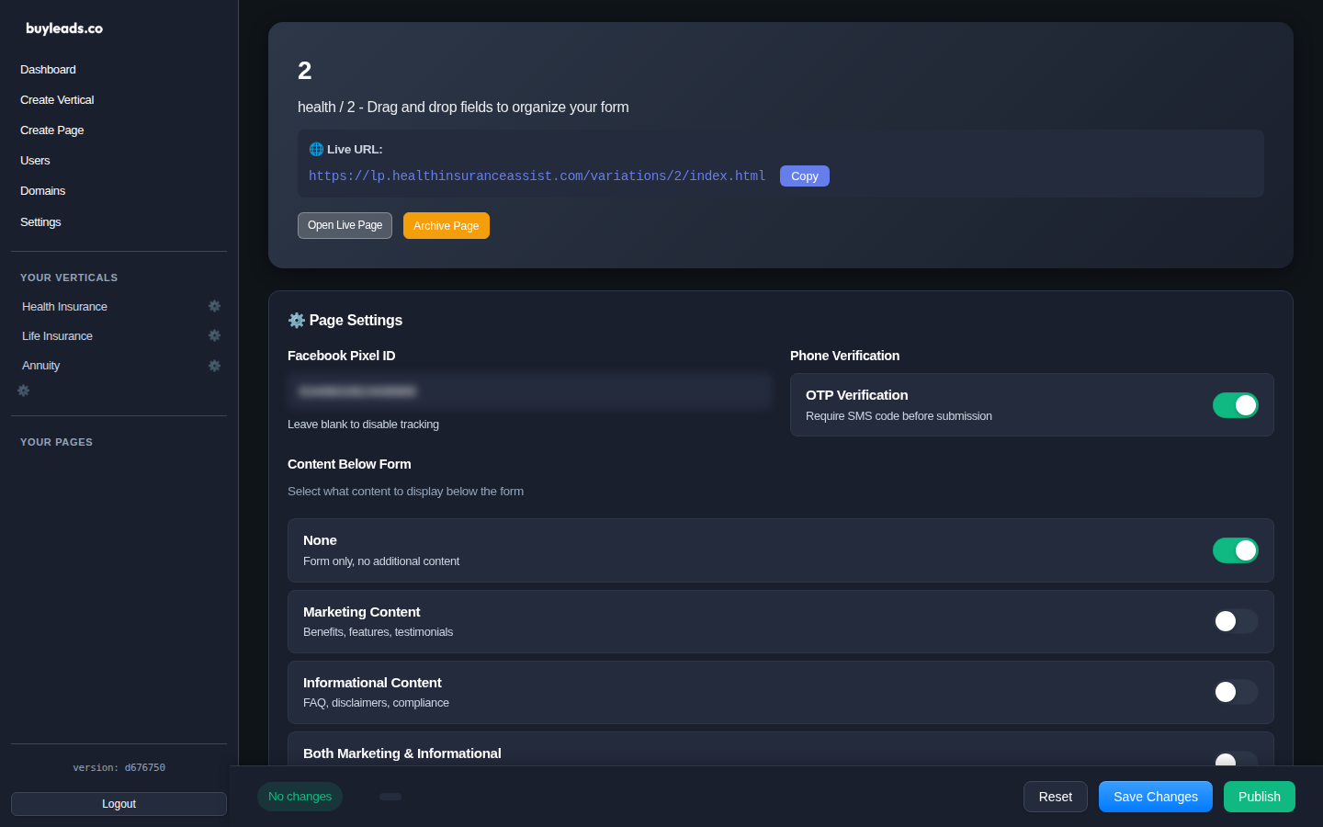Archive the current page
The width and height of the screenshot is (1323, 827).
point(446,225)
